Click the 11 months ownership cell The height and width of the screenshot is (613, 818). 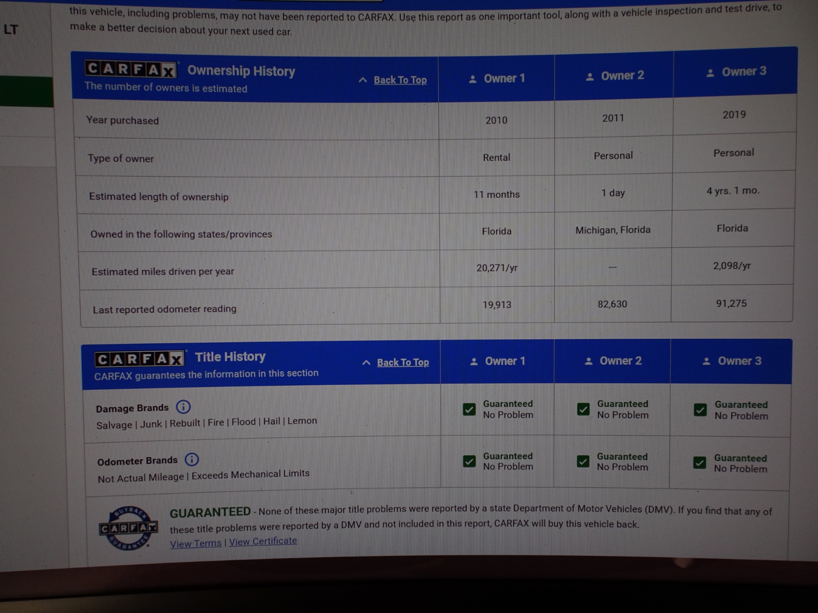pyautogui.click(x=497, y=195)
